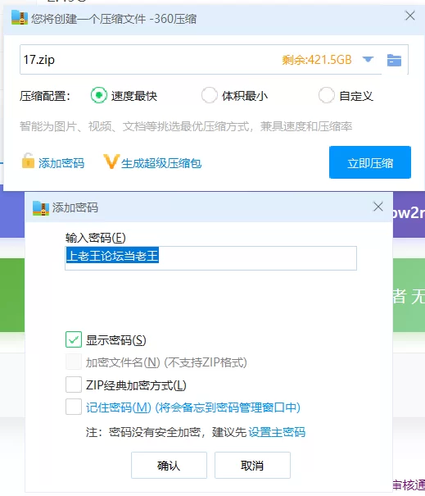
Task: Enable ZIP经典加密方式(L) checkbox
Action: coord(74,385)
